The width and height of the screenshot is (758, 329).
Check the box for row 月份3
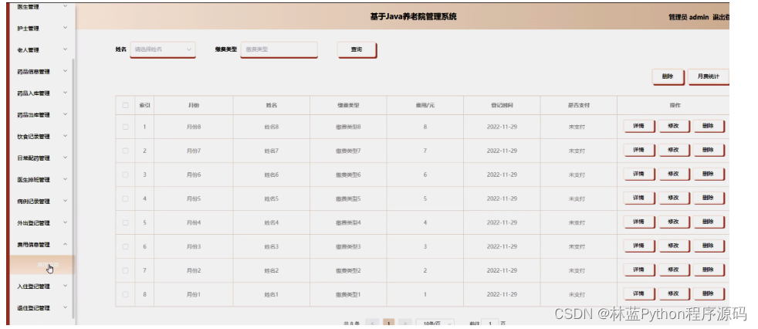click(125, 247)
